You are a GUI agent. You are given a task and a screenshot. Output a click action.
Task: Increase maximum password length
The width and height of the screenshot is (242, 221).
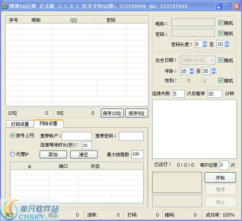click(x=227, y=42)
